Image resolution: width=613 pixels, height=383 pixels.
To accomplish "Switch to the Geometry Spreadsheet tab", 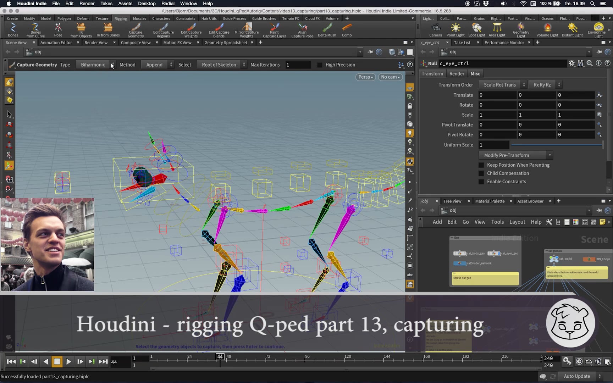I will (x=226, y=43).
